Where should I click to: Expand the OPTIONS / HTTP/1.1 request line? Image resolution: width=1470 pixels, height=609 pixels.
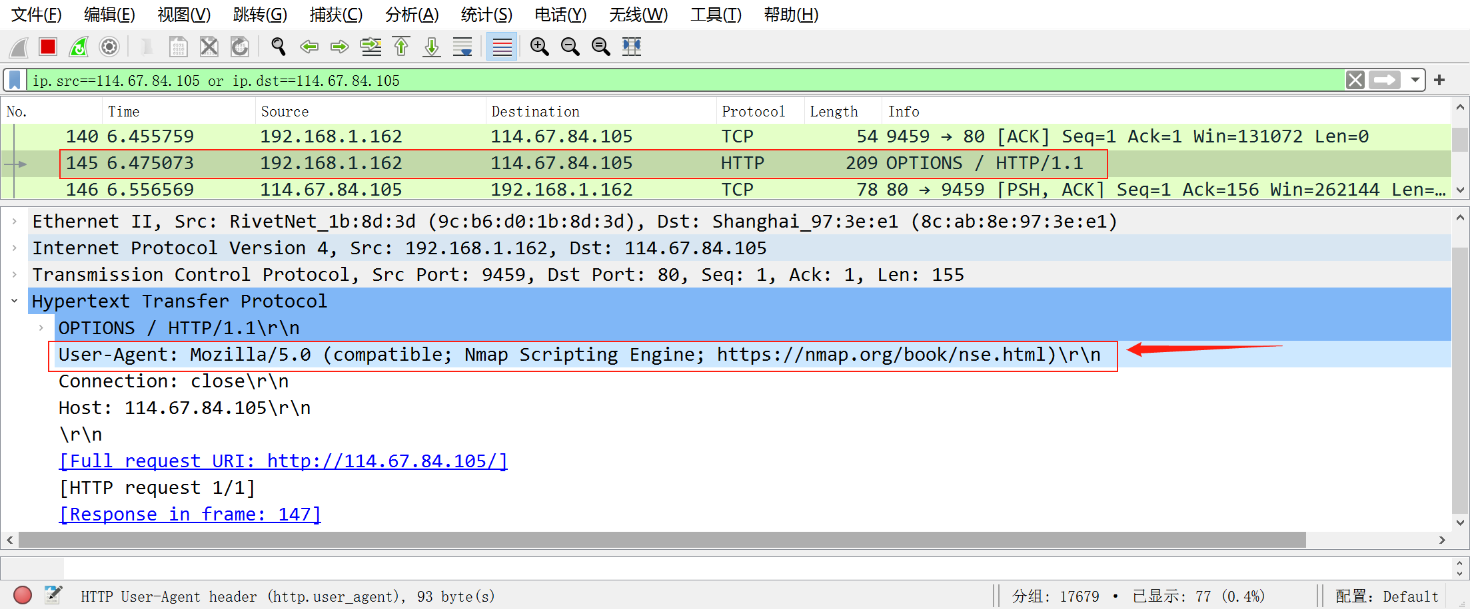(x=41, y=327)
